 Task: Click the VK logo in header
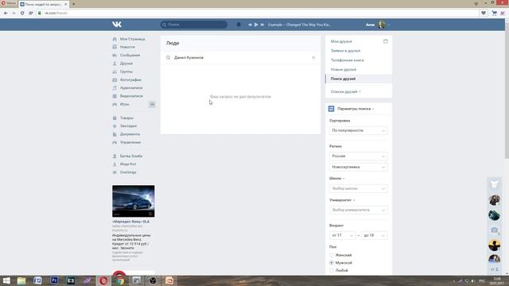(x=117, y=25)
